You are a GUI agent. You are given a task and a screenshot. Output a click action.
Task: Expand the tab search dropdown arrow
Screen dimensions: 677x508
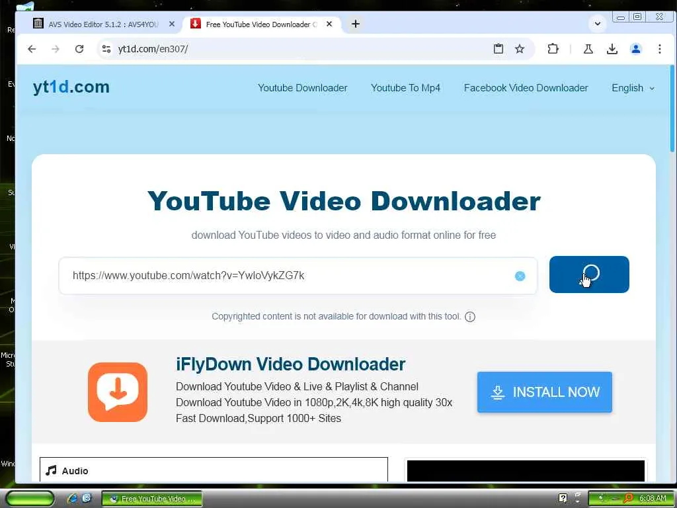(598, 24)
